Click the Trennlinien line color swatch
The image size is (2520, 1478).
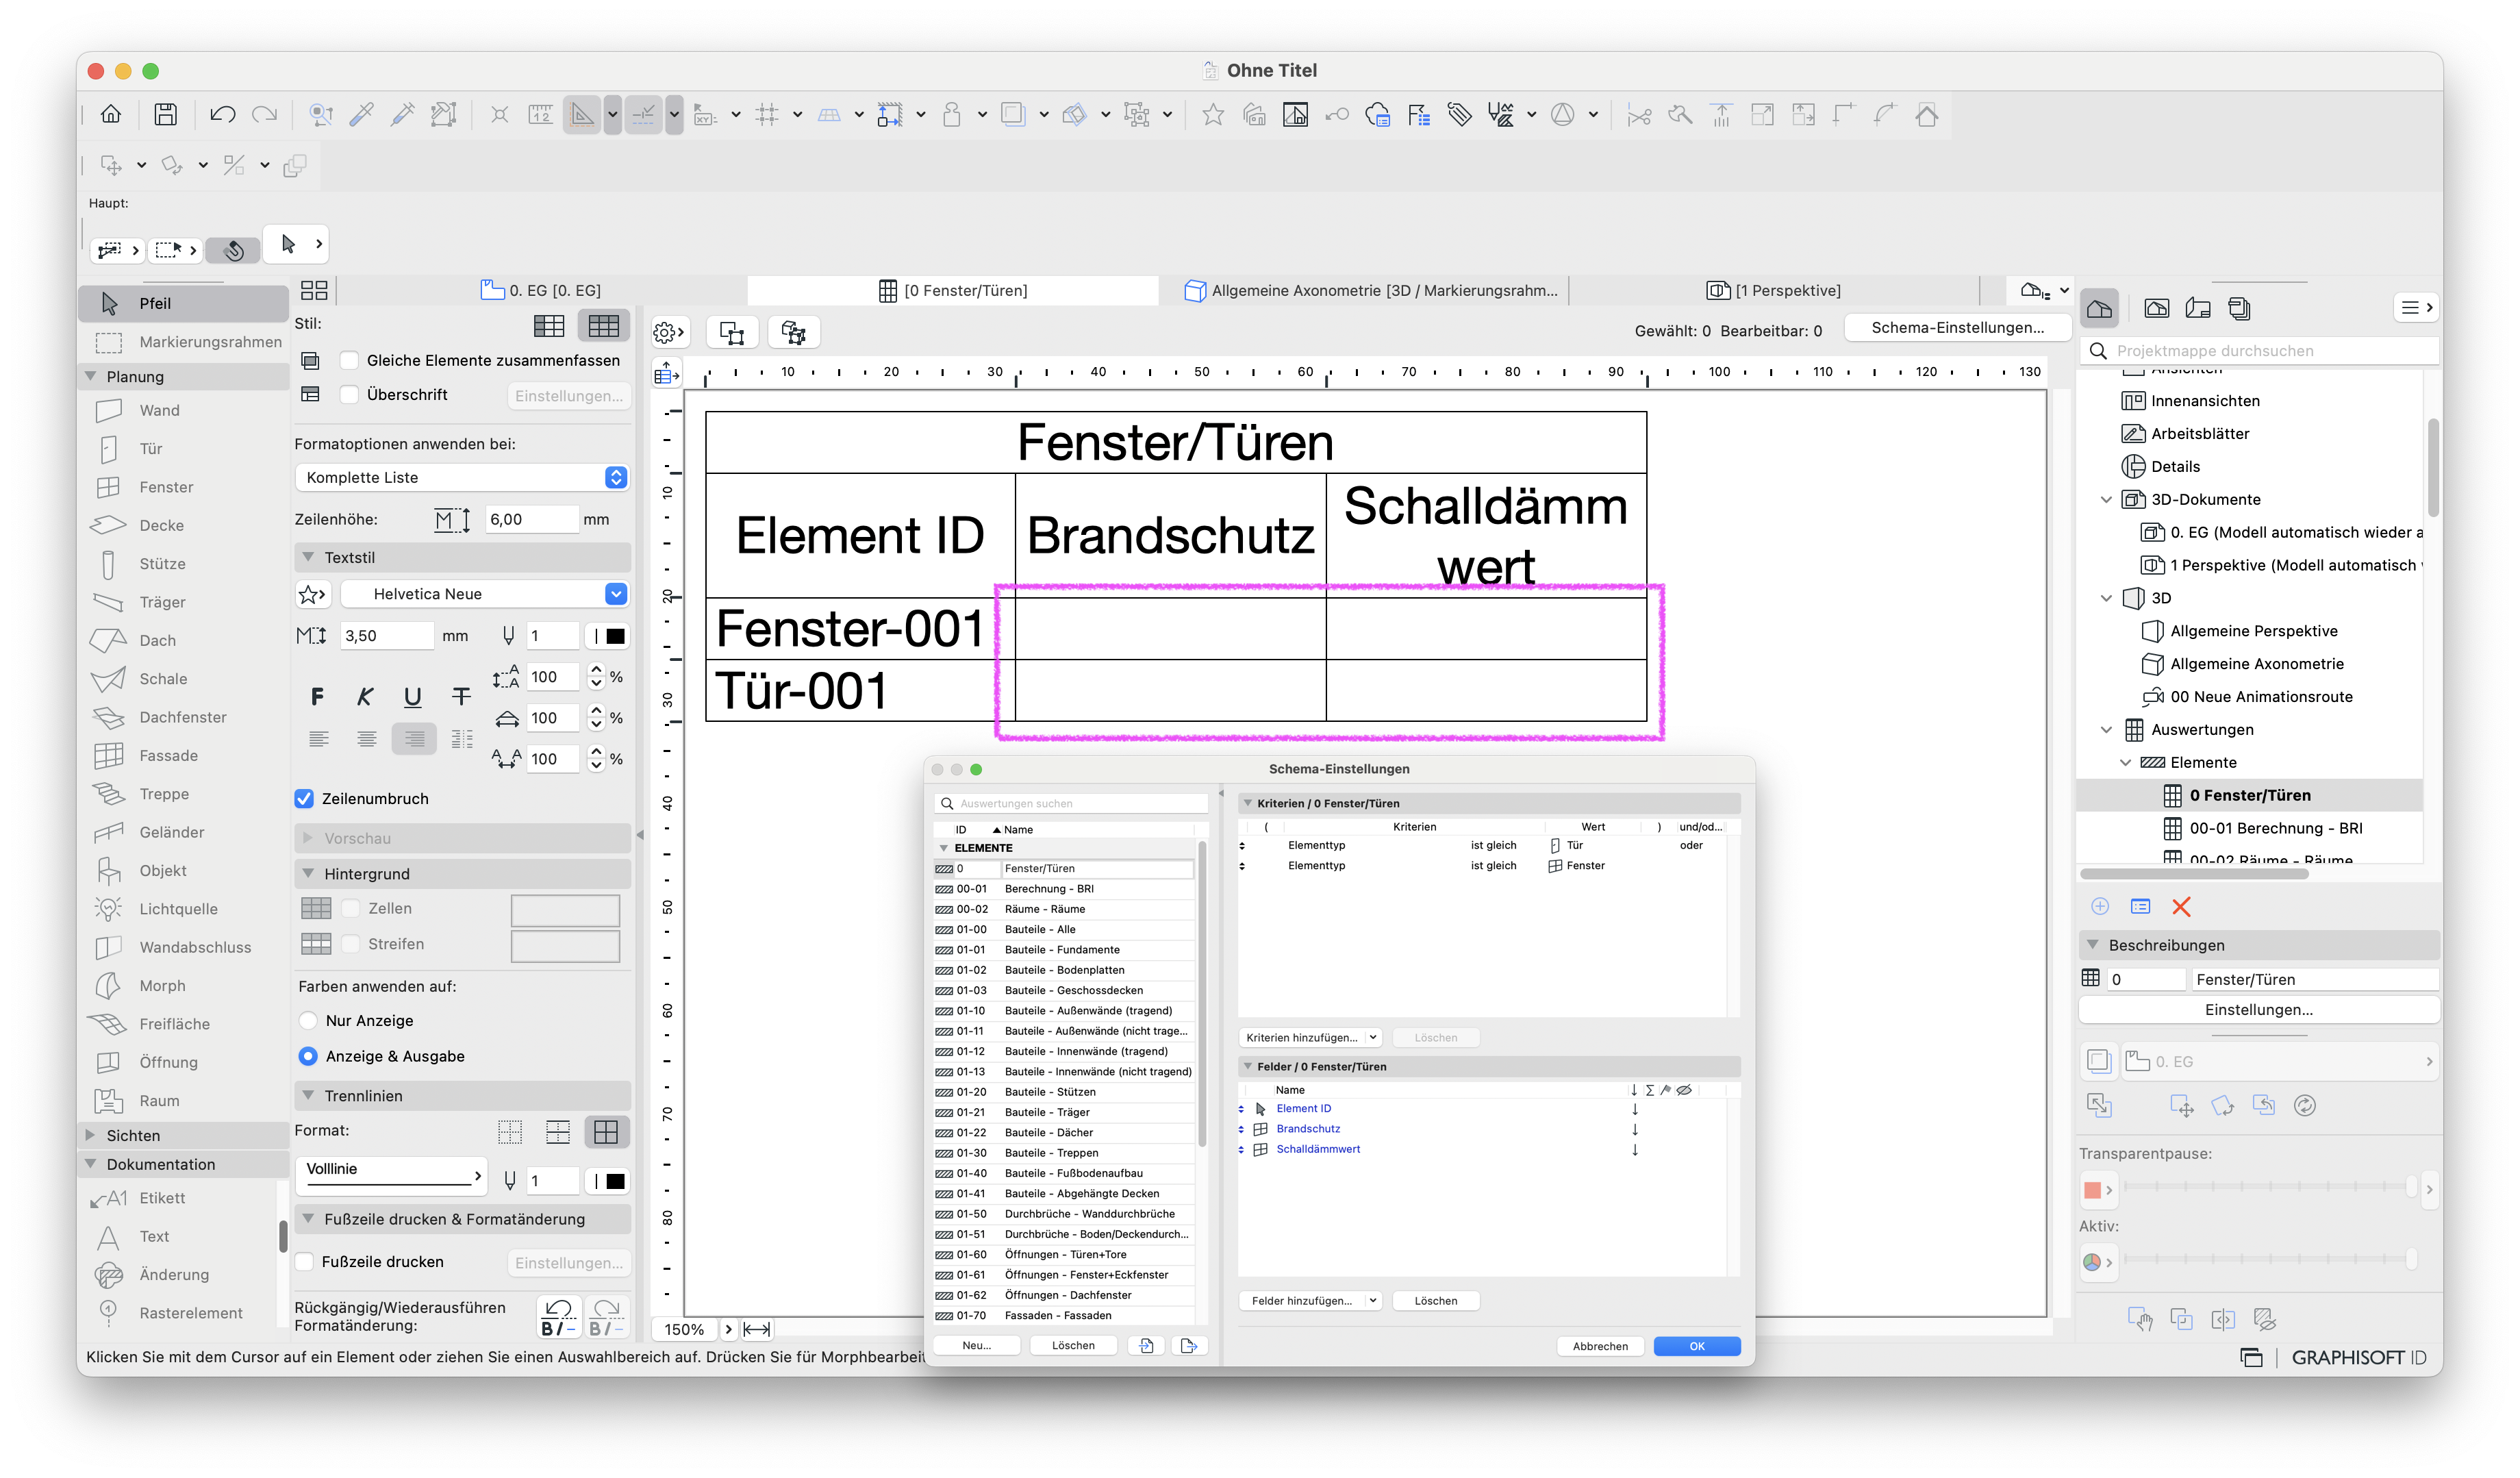[608, 1181]
